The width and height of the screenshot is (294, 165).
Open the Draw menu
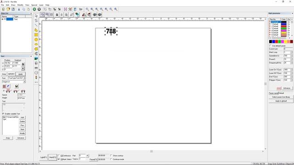[x=13, y=5]
